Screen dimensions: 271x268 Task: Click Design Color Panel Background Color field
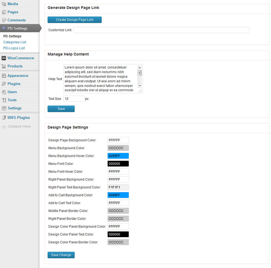(x=118, y=226)
